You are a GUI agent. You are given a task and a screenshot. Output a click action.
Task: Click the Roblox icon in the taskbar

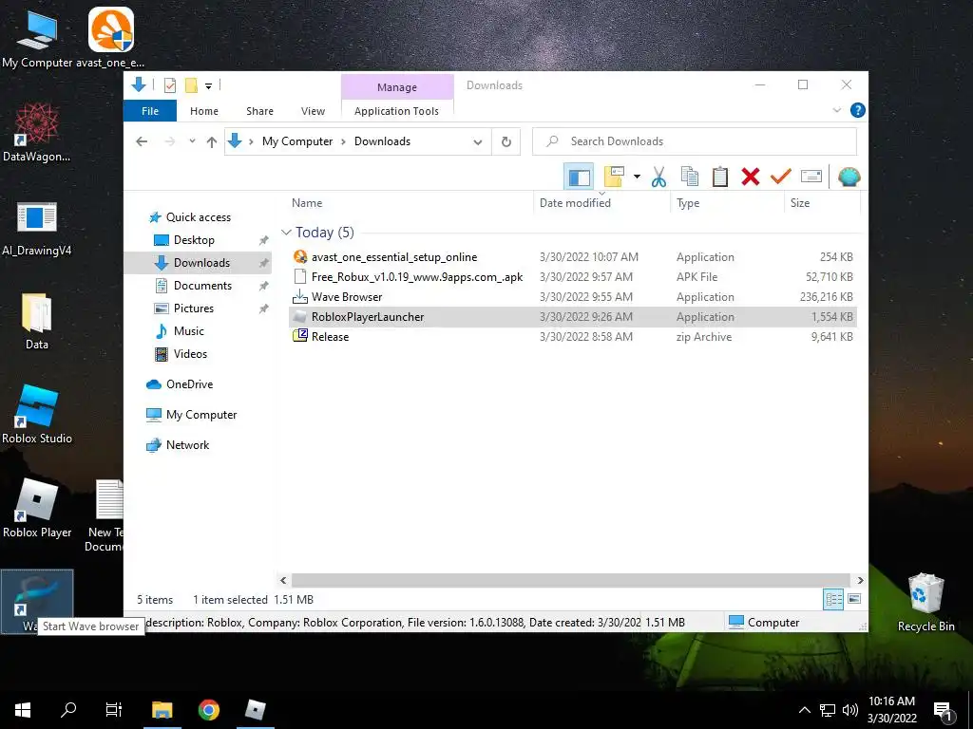pos(255,710)
